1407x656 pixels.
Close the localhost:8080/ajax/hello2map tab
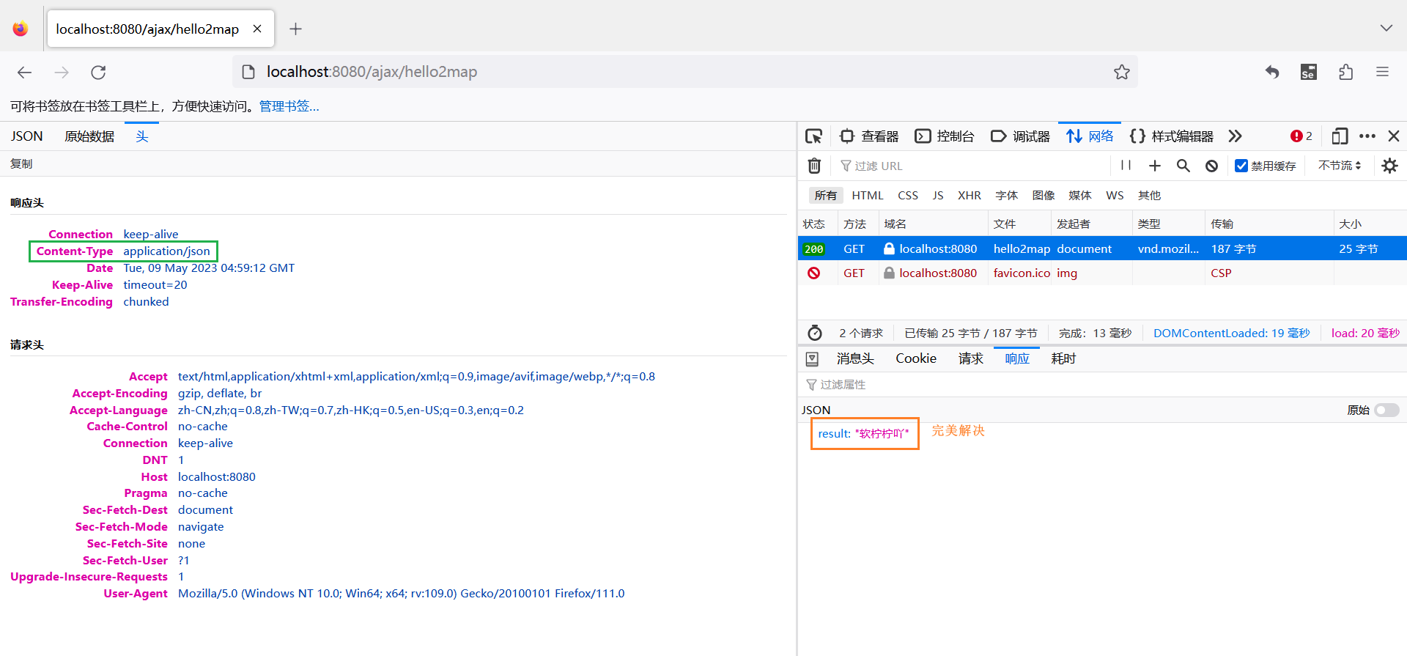pos(257,29)
